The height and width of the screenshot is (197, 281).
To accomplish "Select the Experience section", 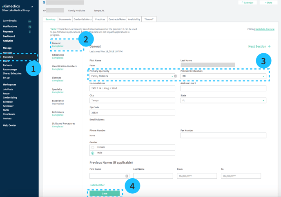I will click(x=58, y=102).
